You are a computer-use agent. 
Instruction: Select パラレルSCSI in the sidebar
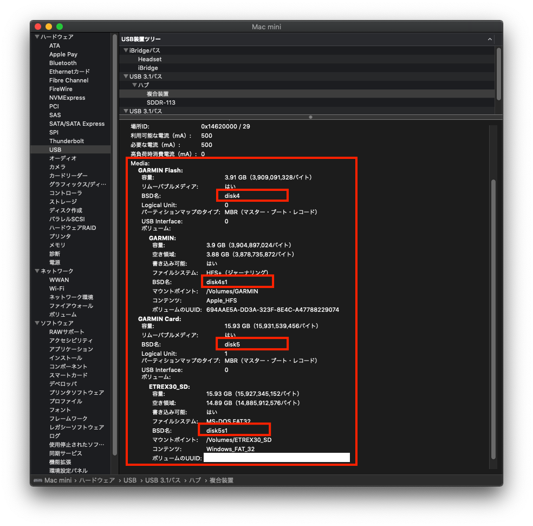click(x=67, y=219)
